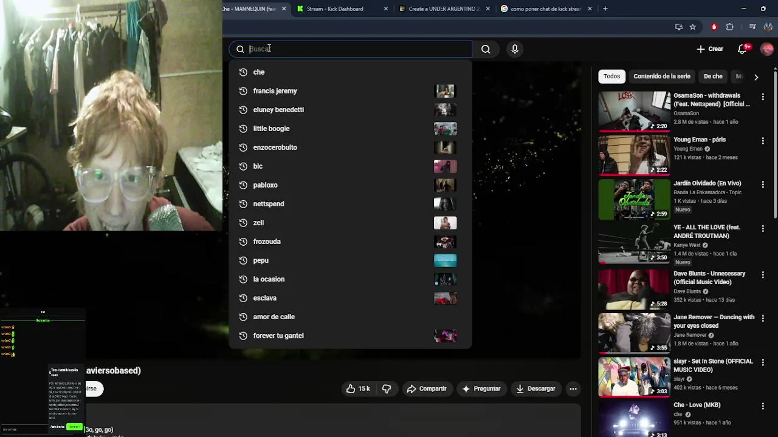Click the Descargar download button
Image resolution: width=778 pixels, height=437 pixels.
coord(535,388)
